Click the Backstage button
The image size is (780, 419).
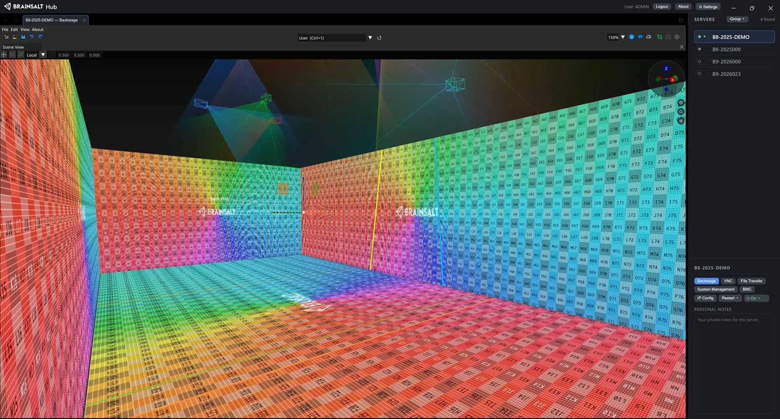[706, 281]
